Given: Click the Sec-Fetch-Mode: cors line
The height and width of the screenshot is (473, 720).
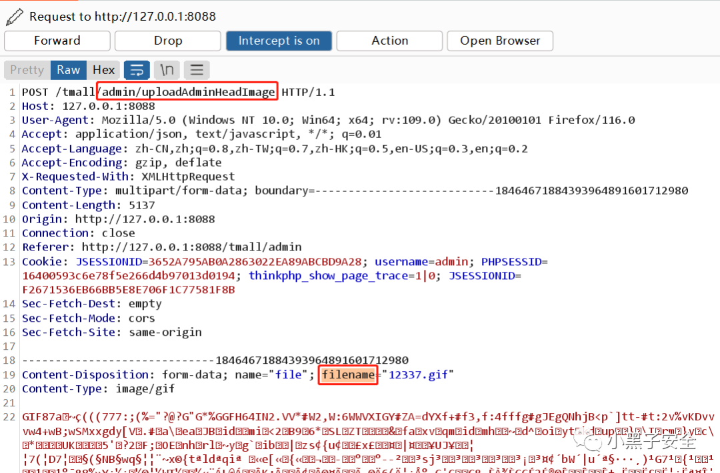Looking at the screenshot, I should (89, 318).
